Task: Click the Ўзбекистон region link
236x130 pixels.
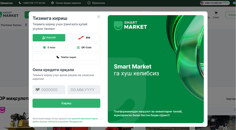Action: pyautogui.click(x=6, y=3)
